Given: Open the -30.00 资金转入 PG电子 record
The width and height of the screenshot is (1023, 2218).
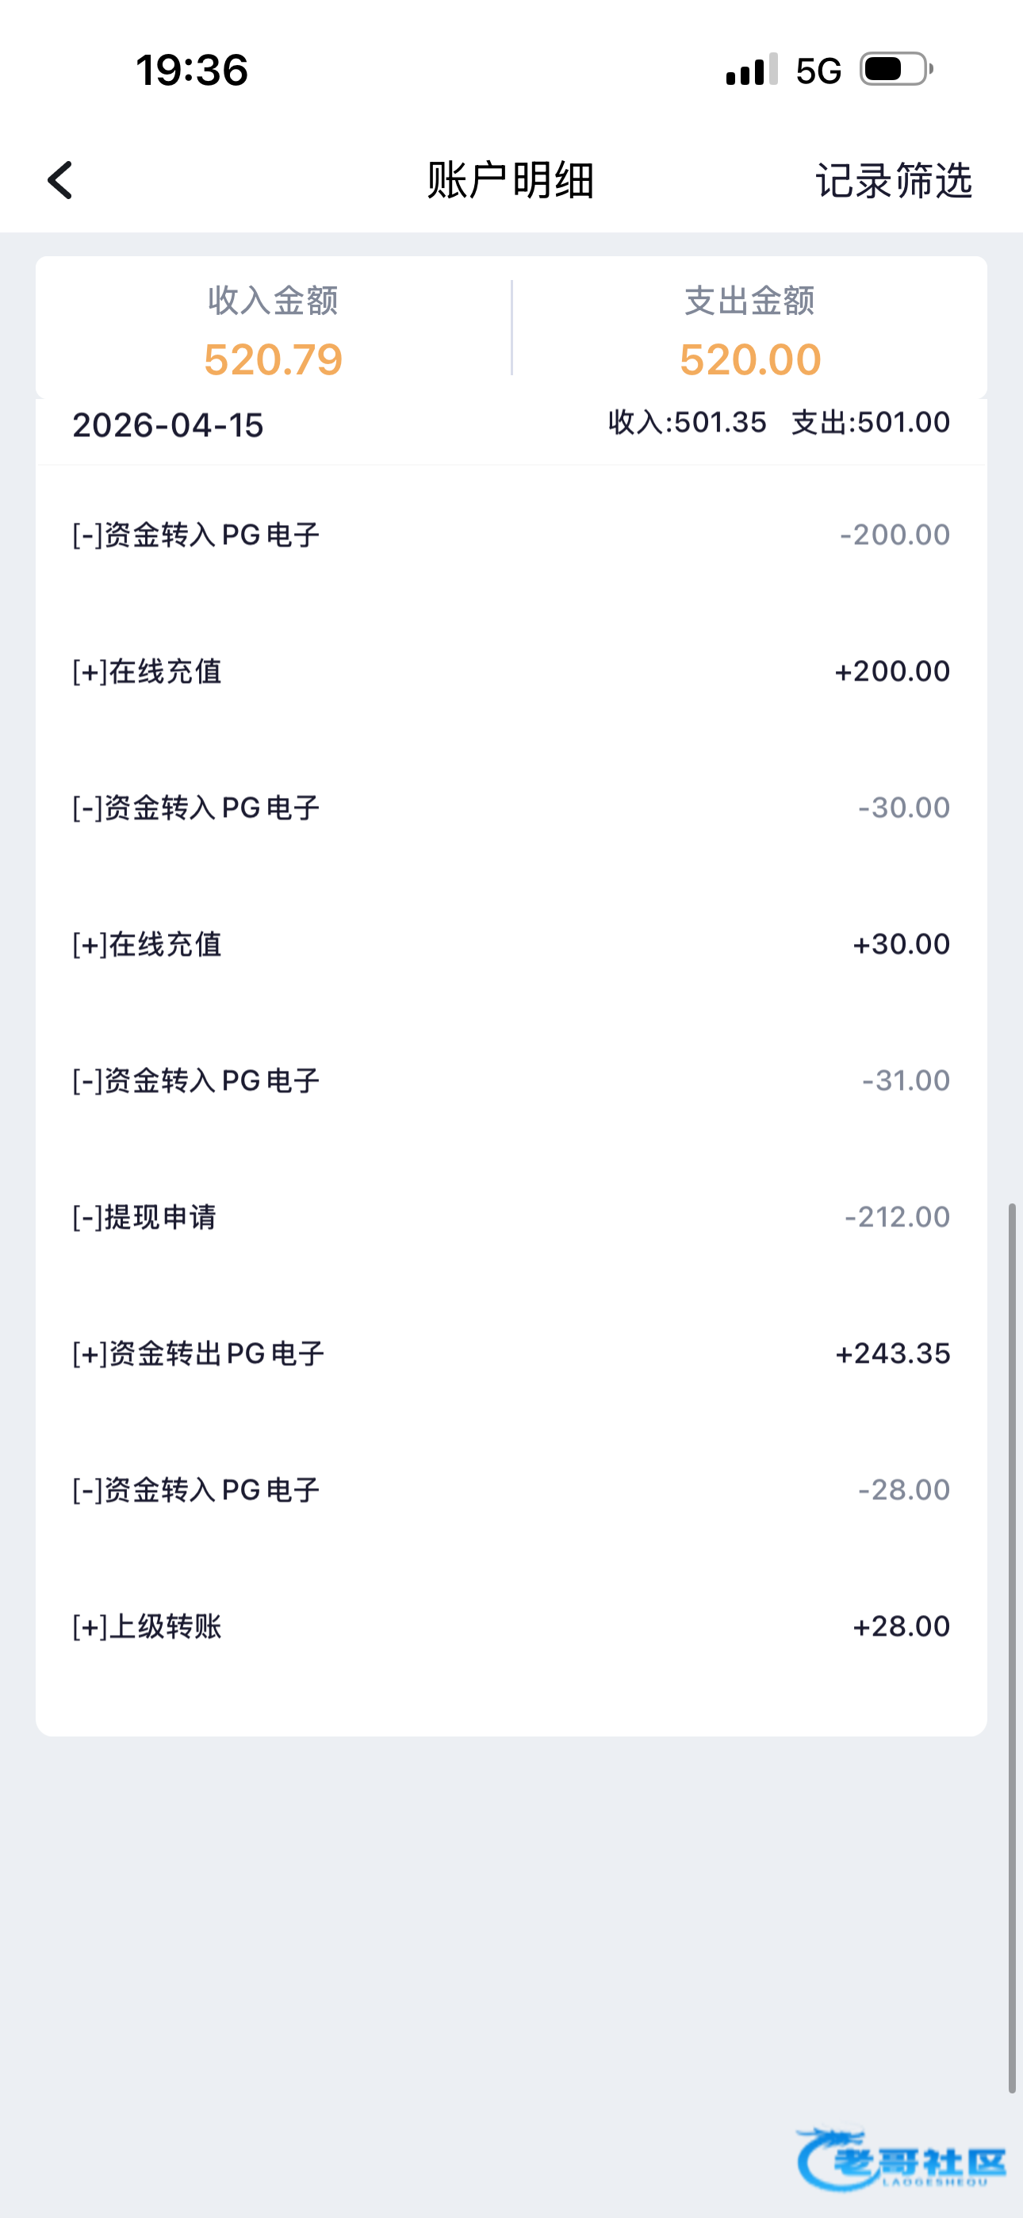Looking at the screenshot, I should pos(511,808).
